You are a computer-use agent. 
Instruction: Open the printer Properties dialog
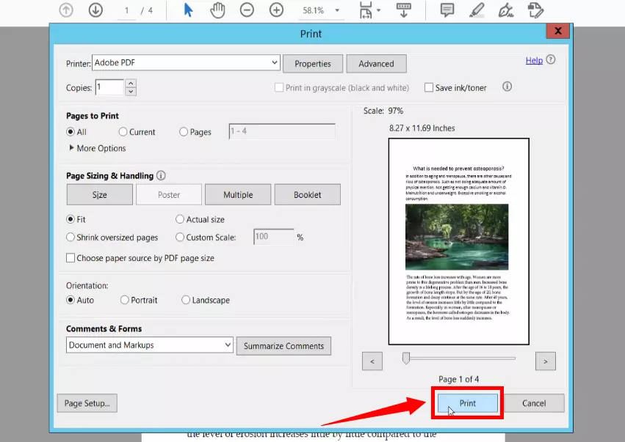click(x=312, y=64)
